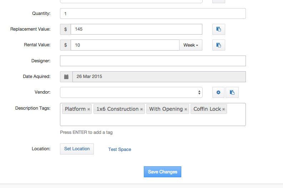This screenshot has width=283, height=188.
Task: Delete the With Opening tag
Action: [186, 109]
